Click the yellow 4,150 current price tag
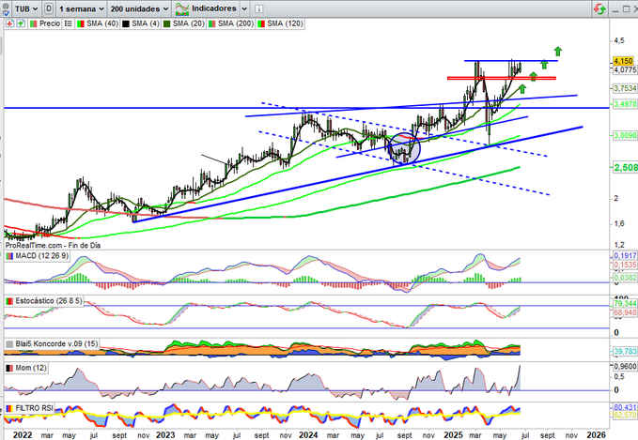This screenshot has width=638, height=440. (623, 61)
